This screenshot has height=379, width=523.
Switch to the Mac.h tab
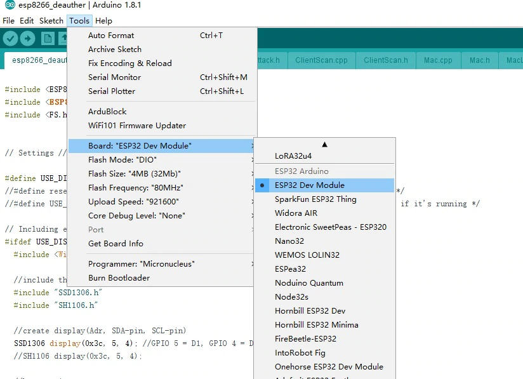(x=480, y=60)
